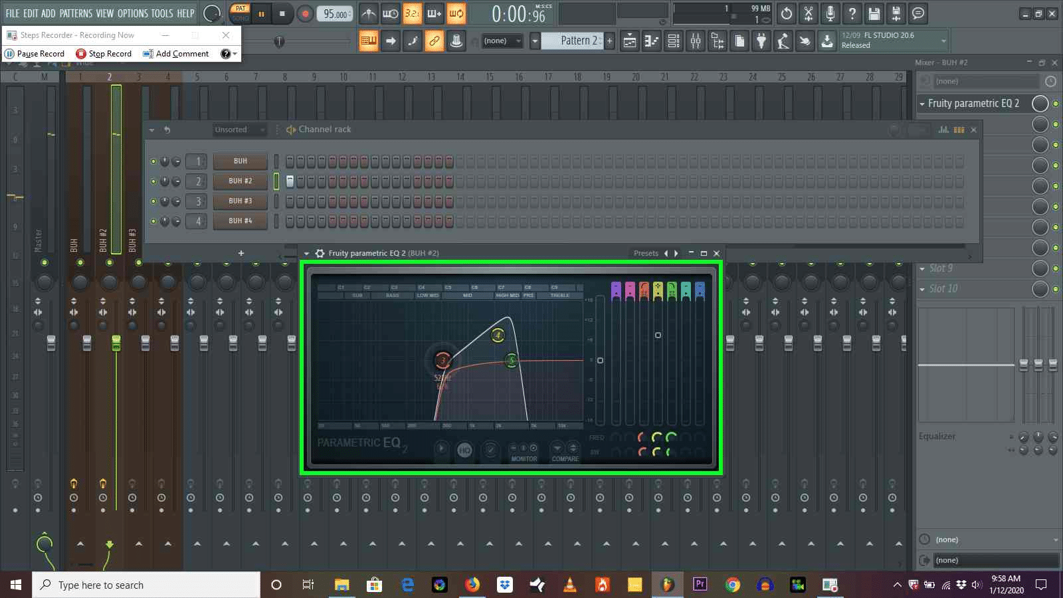Image resolution: width=1063 pixels, height=598 pixels.
Task: Click the metronome icon
Action: 369,13
